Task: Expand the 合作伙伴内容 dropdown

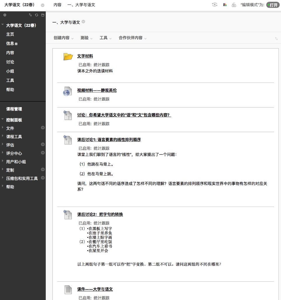Action: [x=132, y=38]
